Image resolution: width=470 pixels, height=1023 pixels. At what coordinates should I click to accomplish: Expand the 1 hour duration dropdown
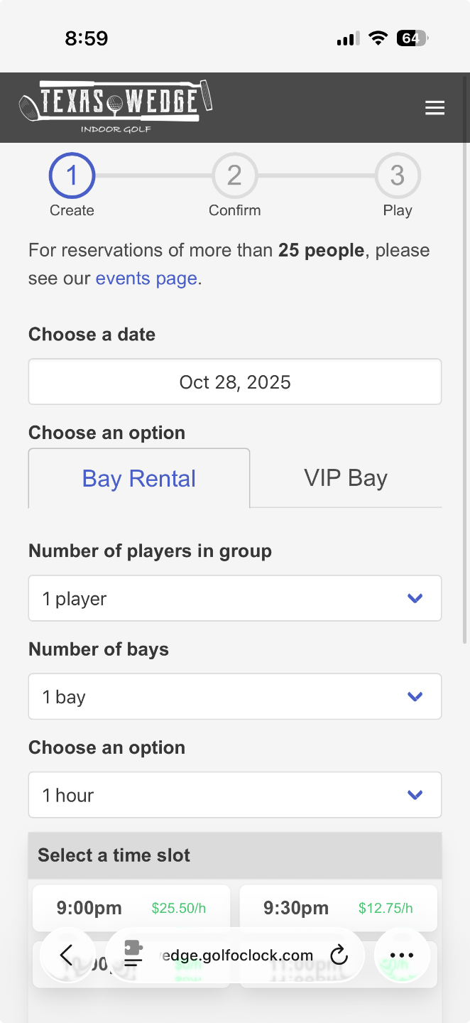[x=235, y=795]
